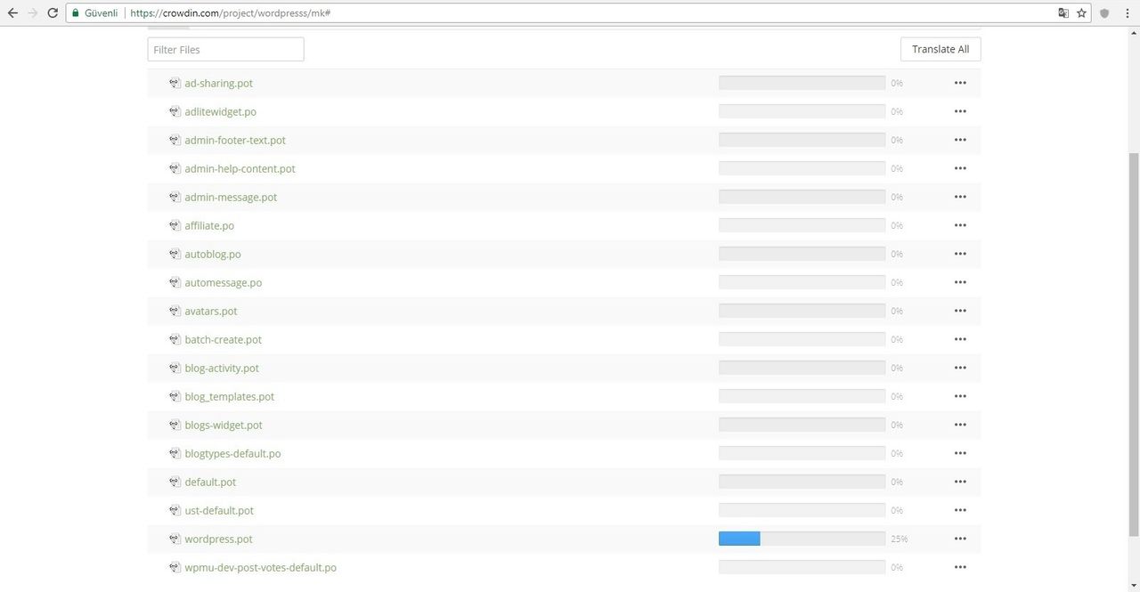This screenshot has width=1140, height=592.
Task: Click the file icon beside blogtypes-default.po
Action: (x=175, y=453)
